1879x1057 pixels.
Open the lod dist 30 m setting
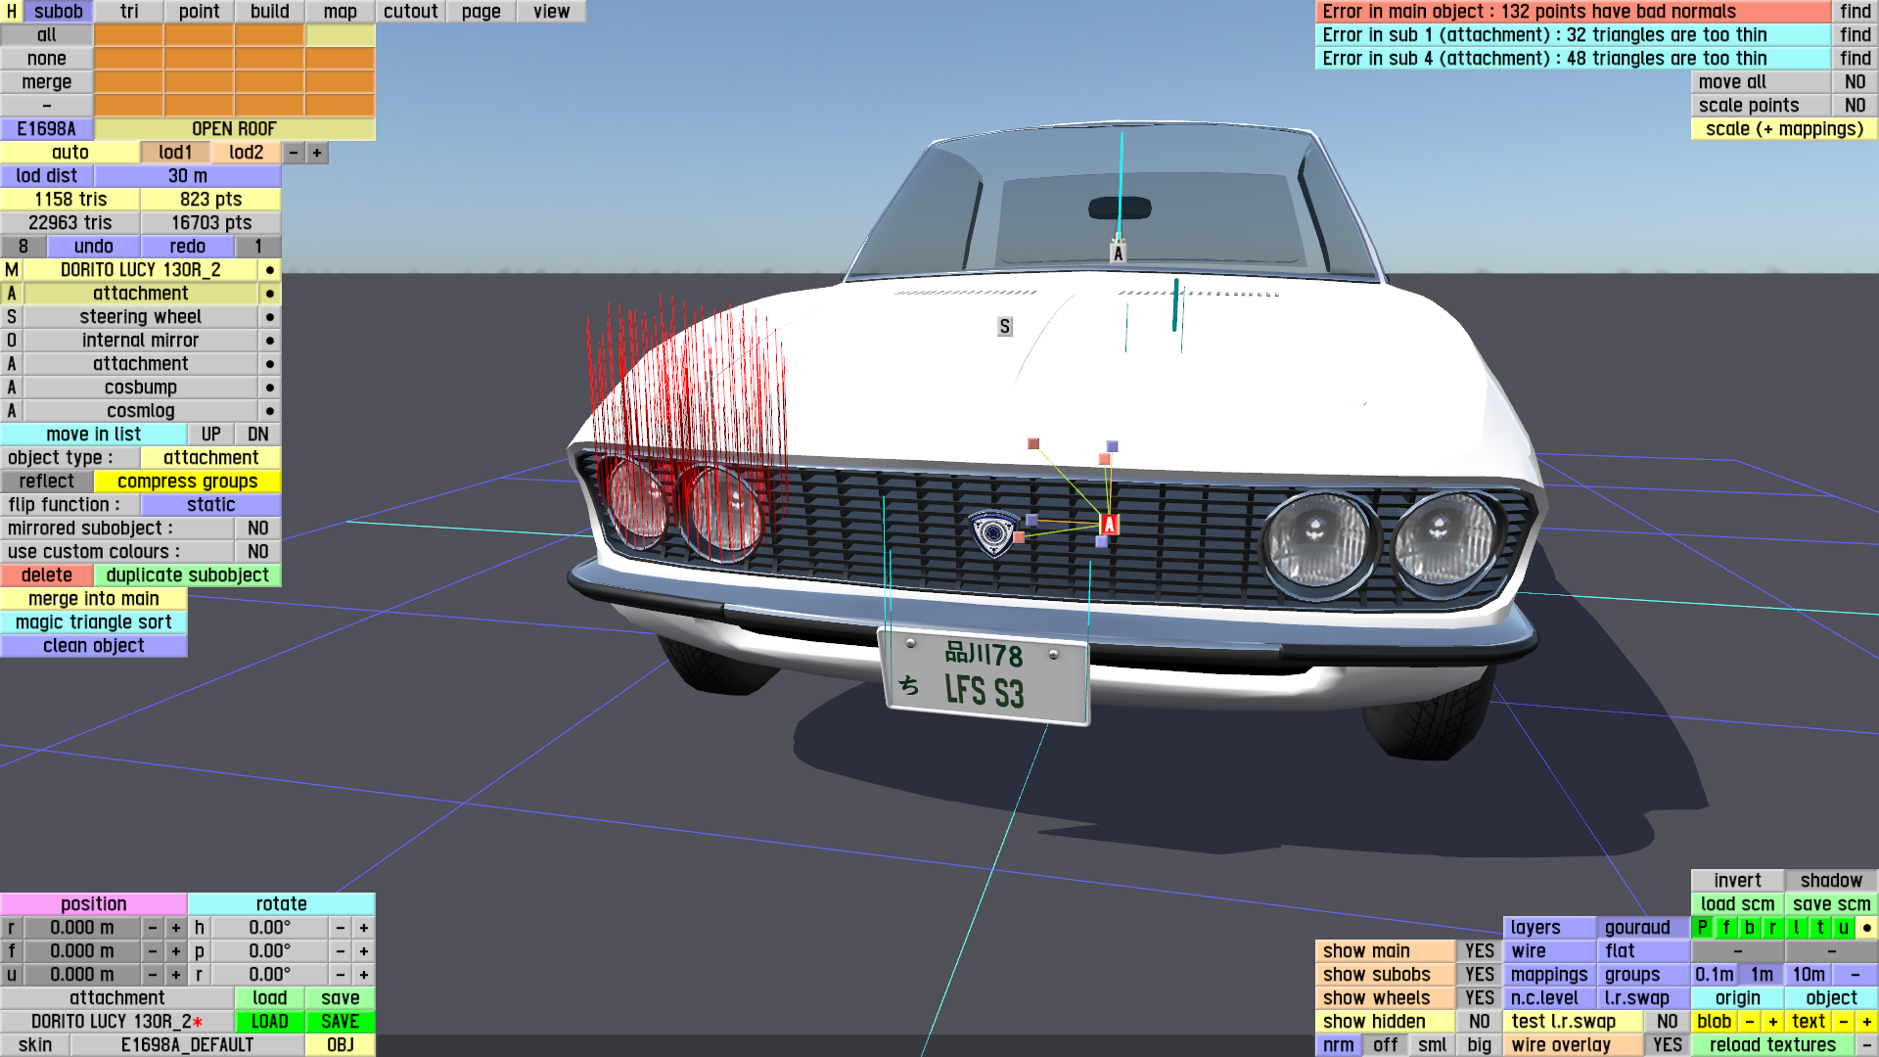pos(187,176)
